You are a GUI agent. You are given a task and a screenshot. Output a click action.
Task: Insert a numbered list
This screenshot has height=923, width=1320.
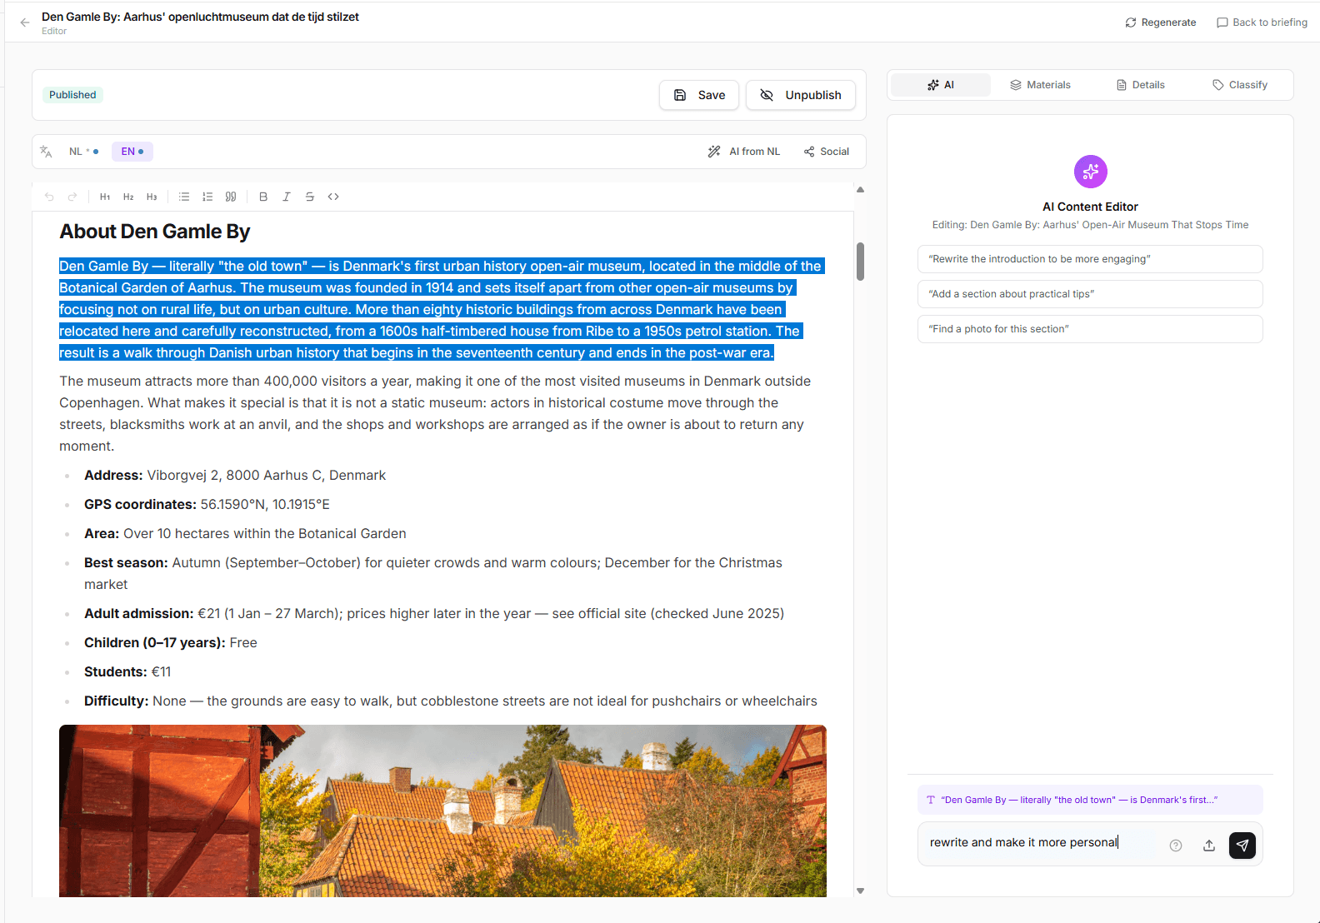[x=207, y=197]
